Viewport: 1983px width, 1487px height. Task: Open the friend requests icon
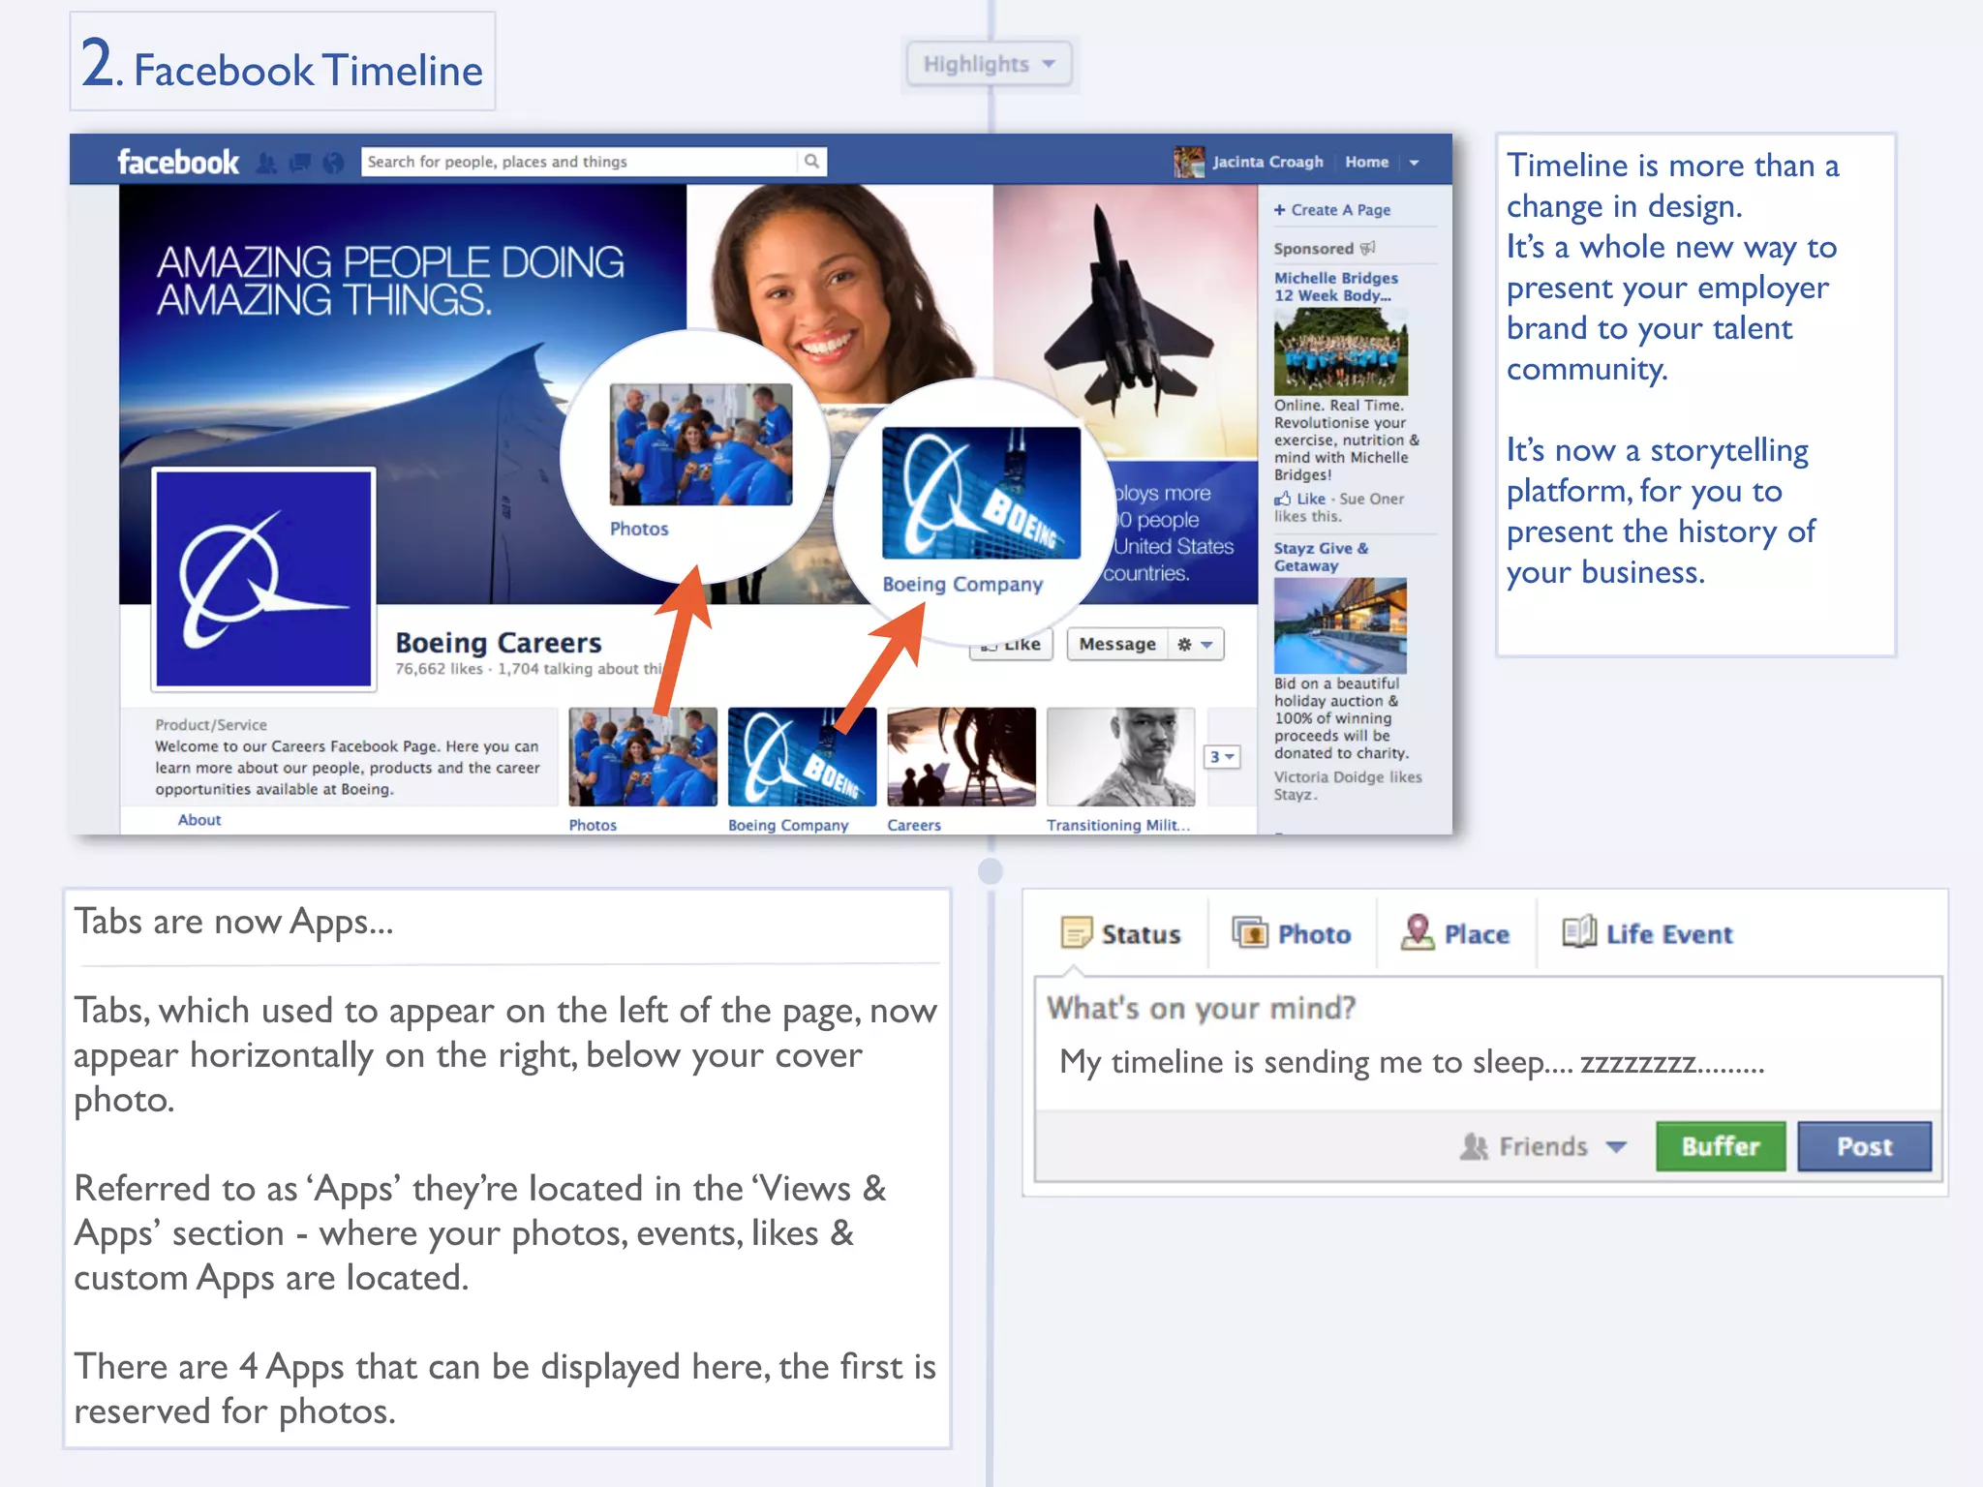tap(266, 163)
